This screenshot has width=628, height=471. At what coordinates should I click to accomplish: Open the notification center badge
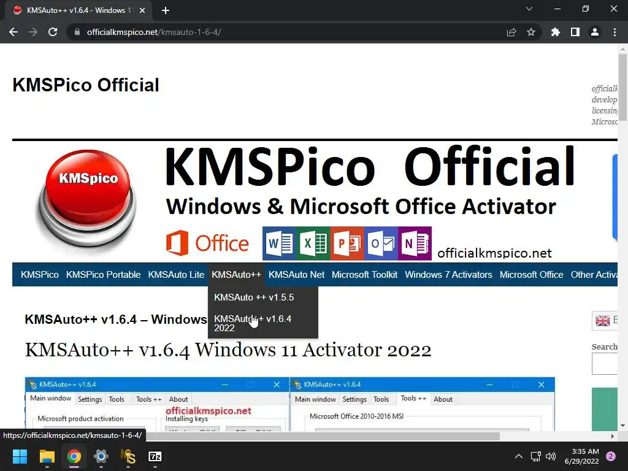point(611,456)
